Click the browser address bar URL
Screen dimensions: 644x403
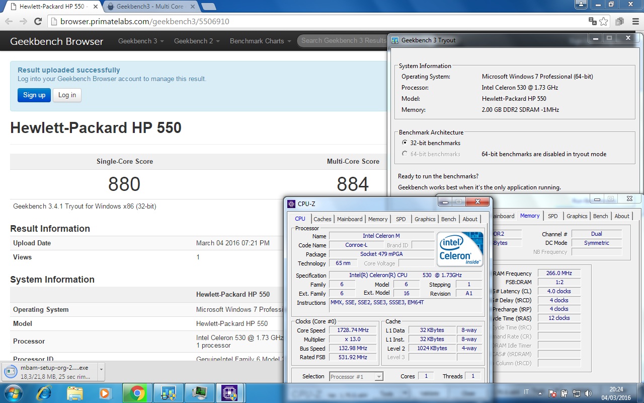point(145,22)
